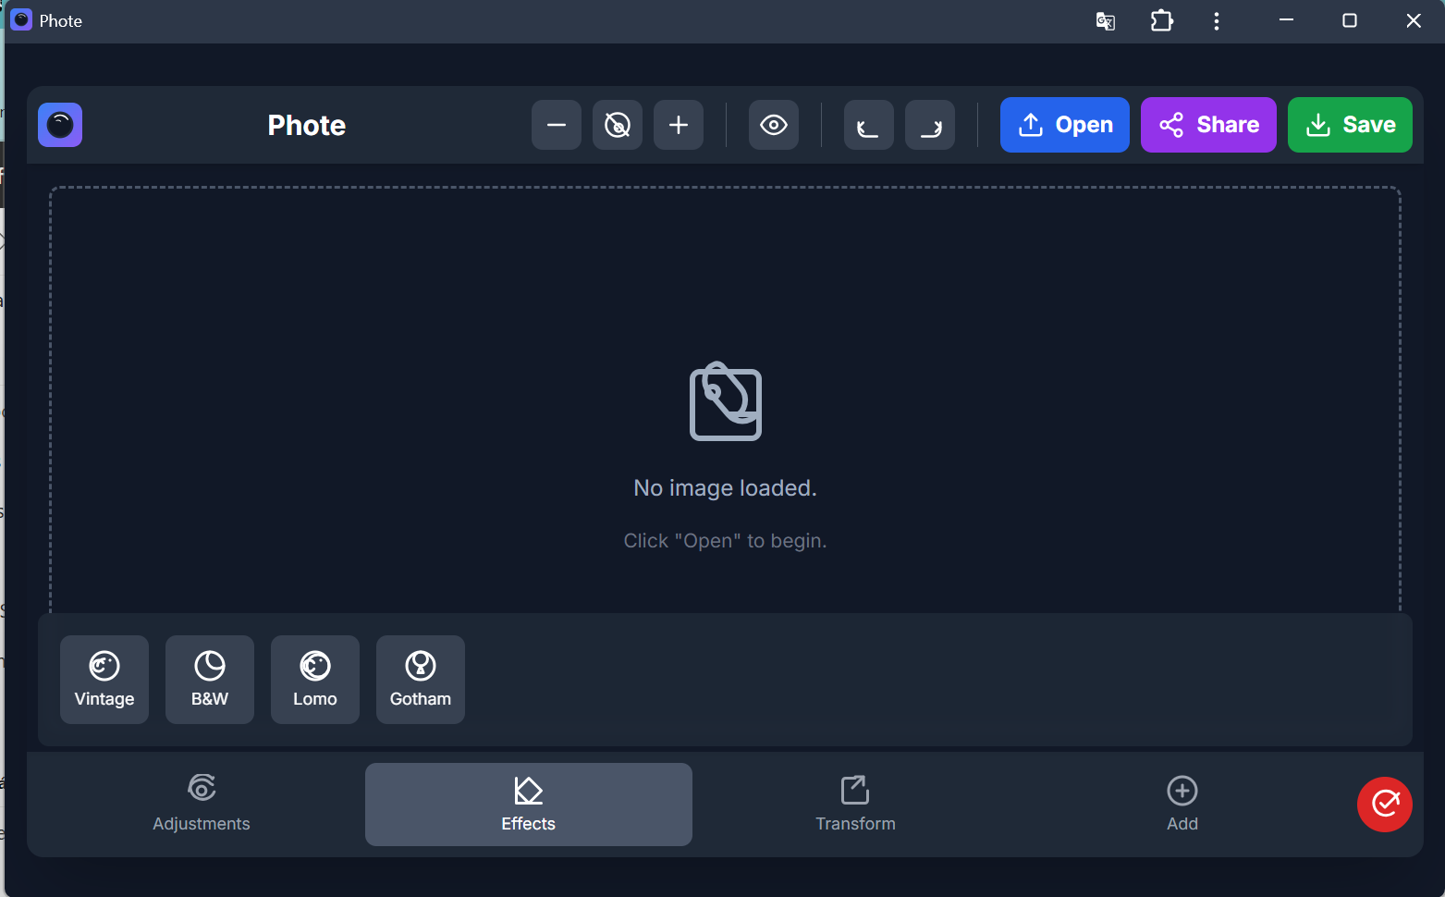Toggle the eye preview icon
The height and width of the screenshot is (897, 1445).
(x=774, y=125)
